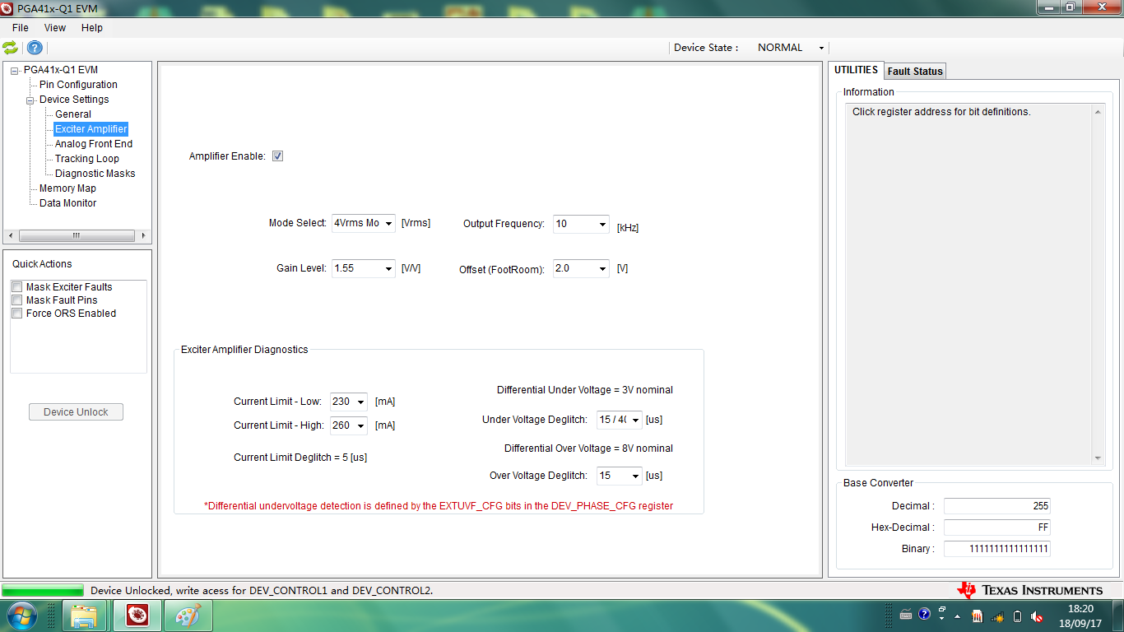Viewport: 1124px width, 632px height.
Task: Click the blue help tray icon
Action: click(x=924, y=615)
